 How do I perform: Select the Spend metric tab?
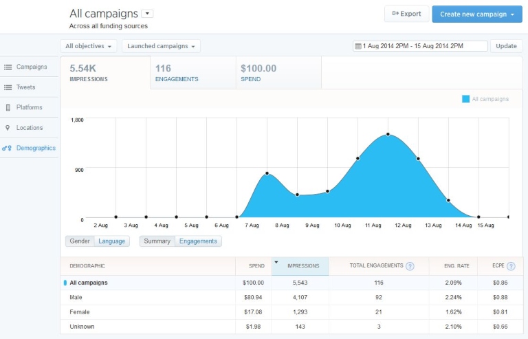278,72
